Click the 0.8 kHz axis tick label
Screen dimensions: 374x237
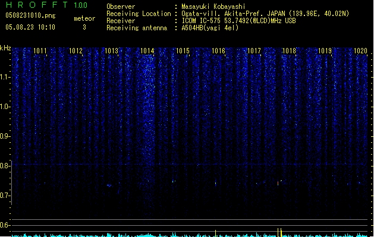pos(5,166)
